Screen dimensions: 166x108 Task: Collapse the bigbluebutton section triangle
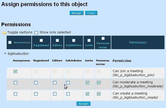coord(5,54)
